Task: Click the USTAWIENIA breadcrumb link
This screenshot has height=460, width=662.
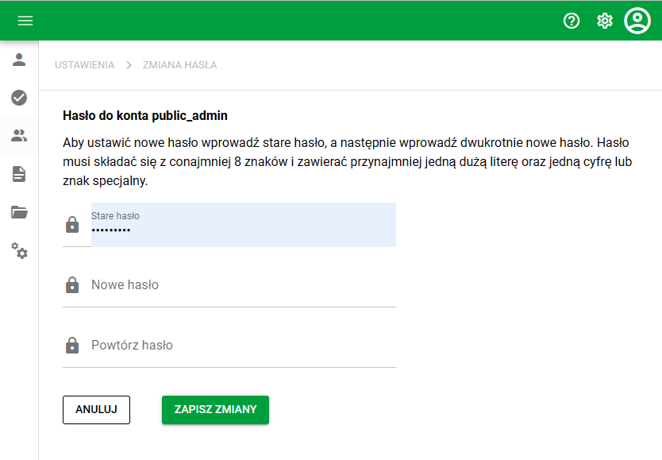Action: pyautogui.click(x=84, y=65)
